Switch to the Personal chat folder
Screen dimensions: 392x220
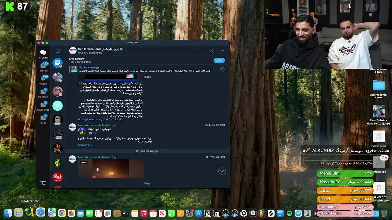point(43,67)
